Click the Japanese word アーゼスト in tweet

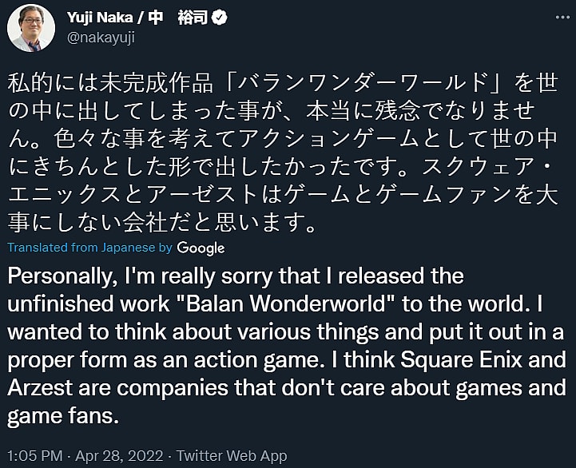click(206, 190)
